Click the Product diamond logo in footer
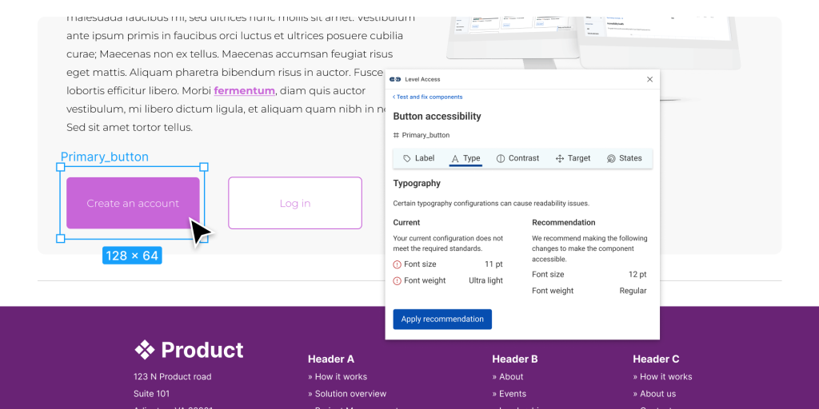 tap(144, 350)
